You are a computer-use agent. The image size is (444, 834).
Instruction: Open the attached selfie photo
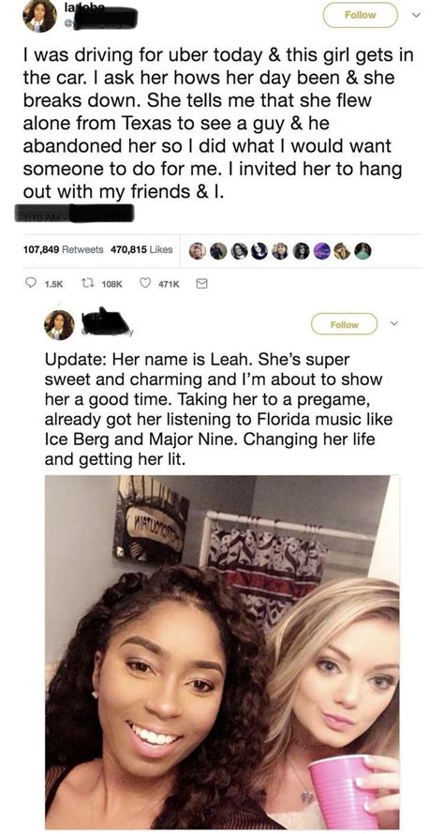pyautogui.click(x=222, y=652)
